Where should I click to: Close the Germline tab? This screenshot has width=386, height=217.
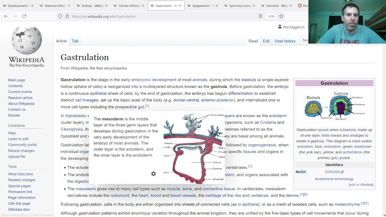pyautogui.click(x=291, y=6)
